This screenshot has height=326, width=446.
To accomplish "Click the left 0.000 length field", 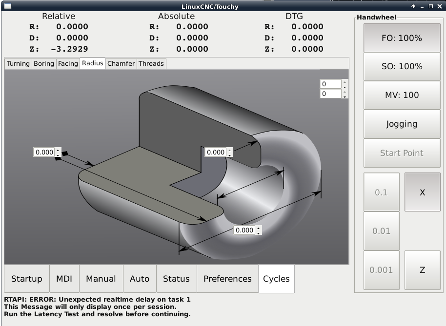I will click(x=44, y=152).
